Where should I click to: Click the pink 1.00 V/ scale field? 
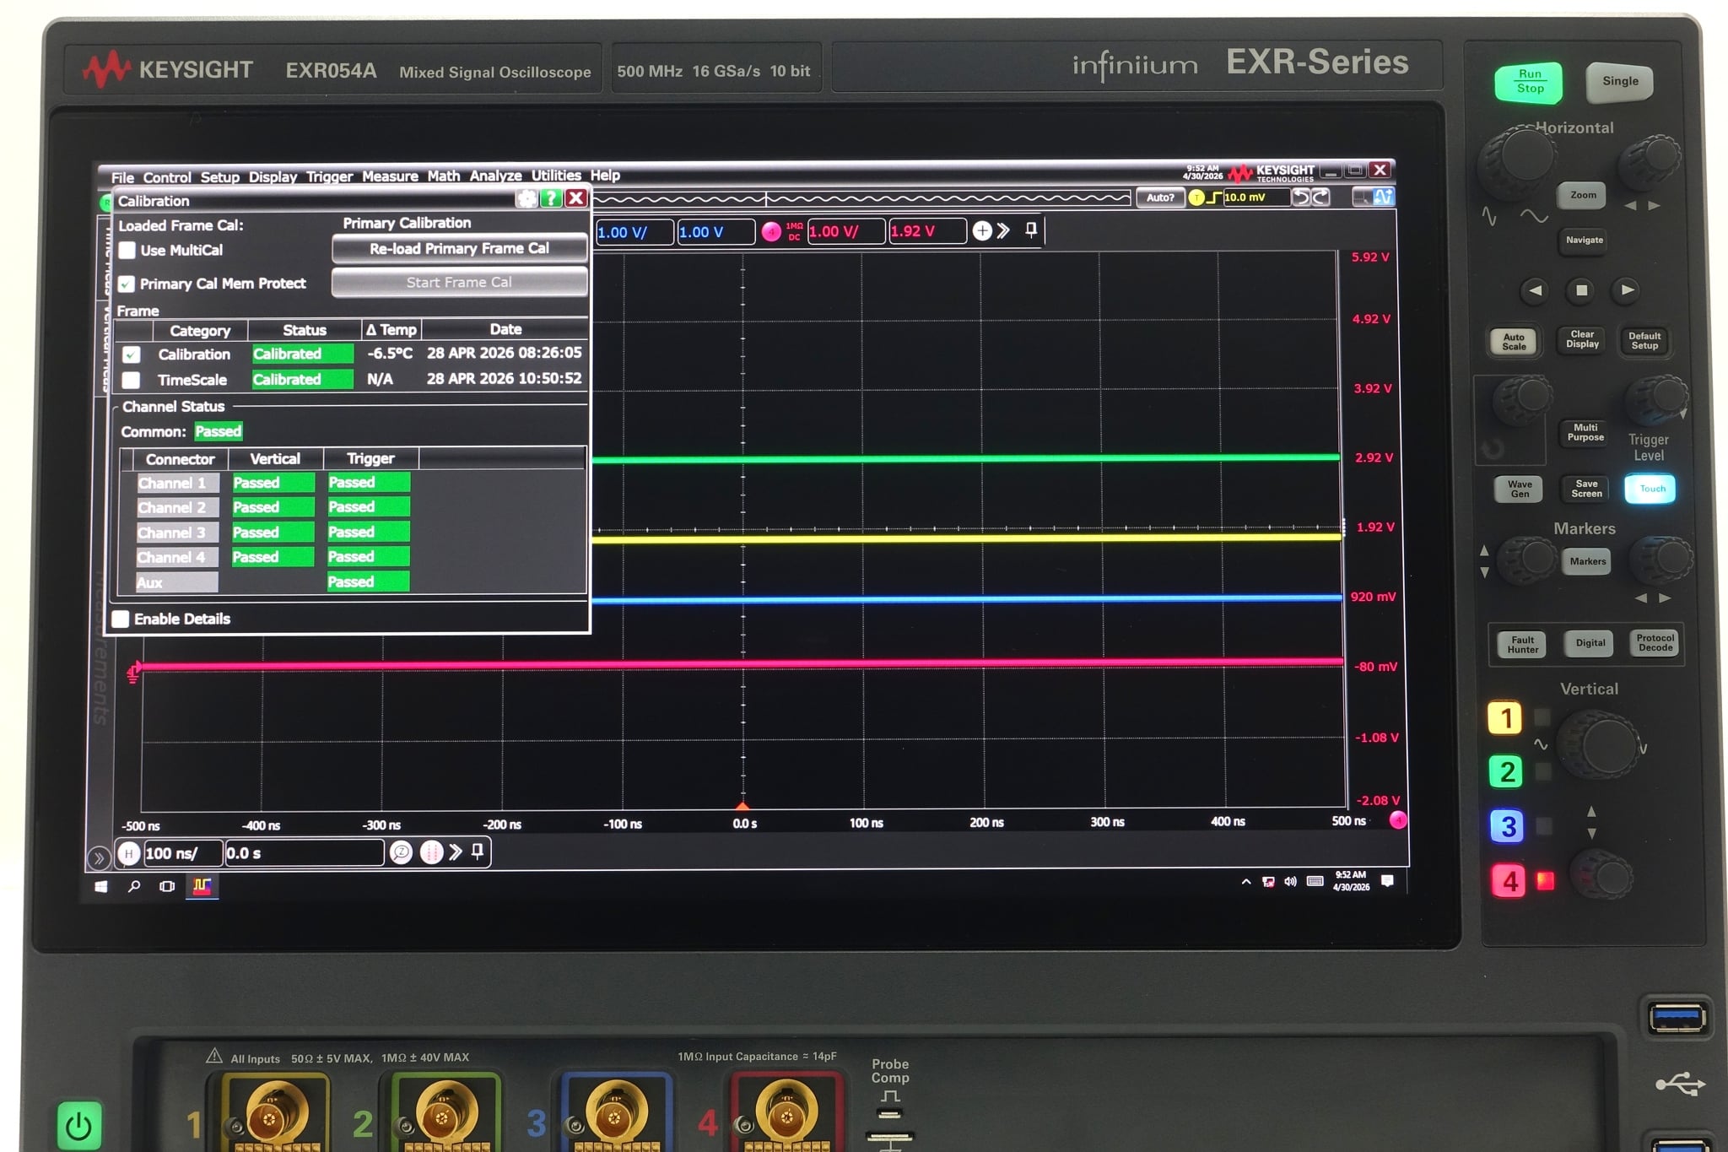coord(846,231)
